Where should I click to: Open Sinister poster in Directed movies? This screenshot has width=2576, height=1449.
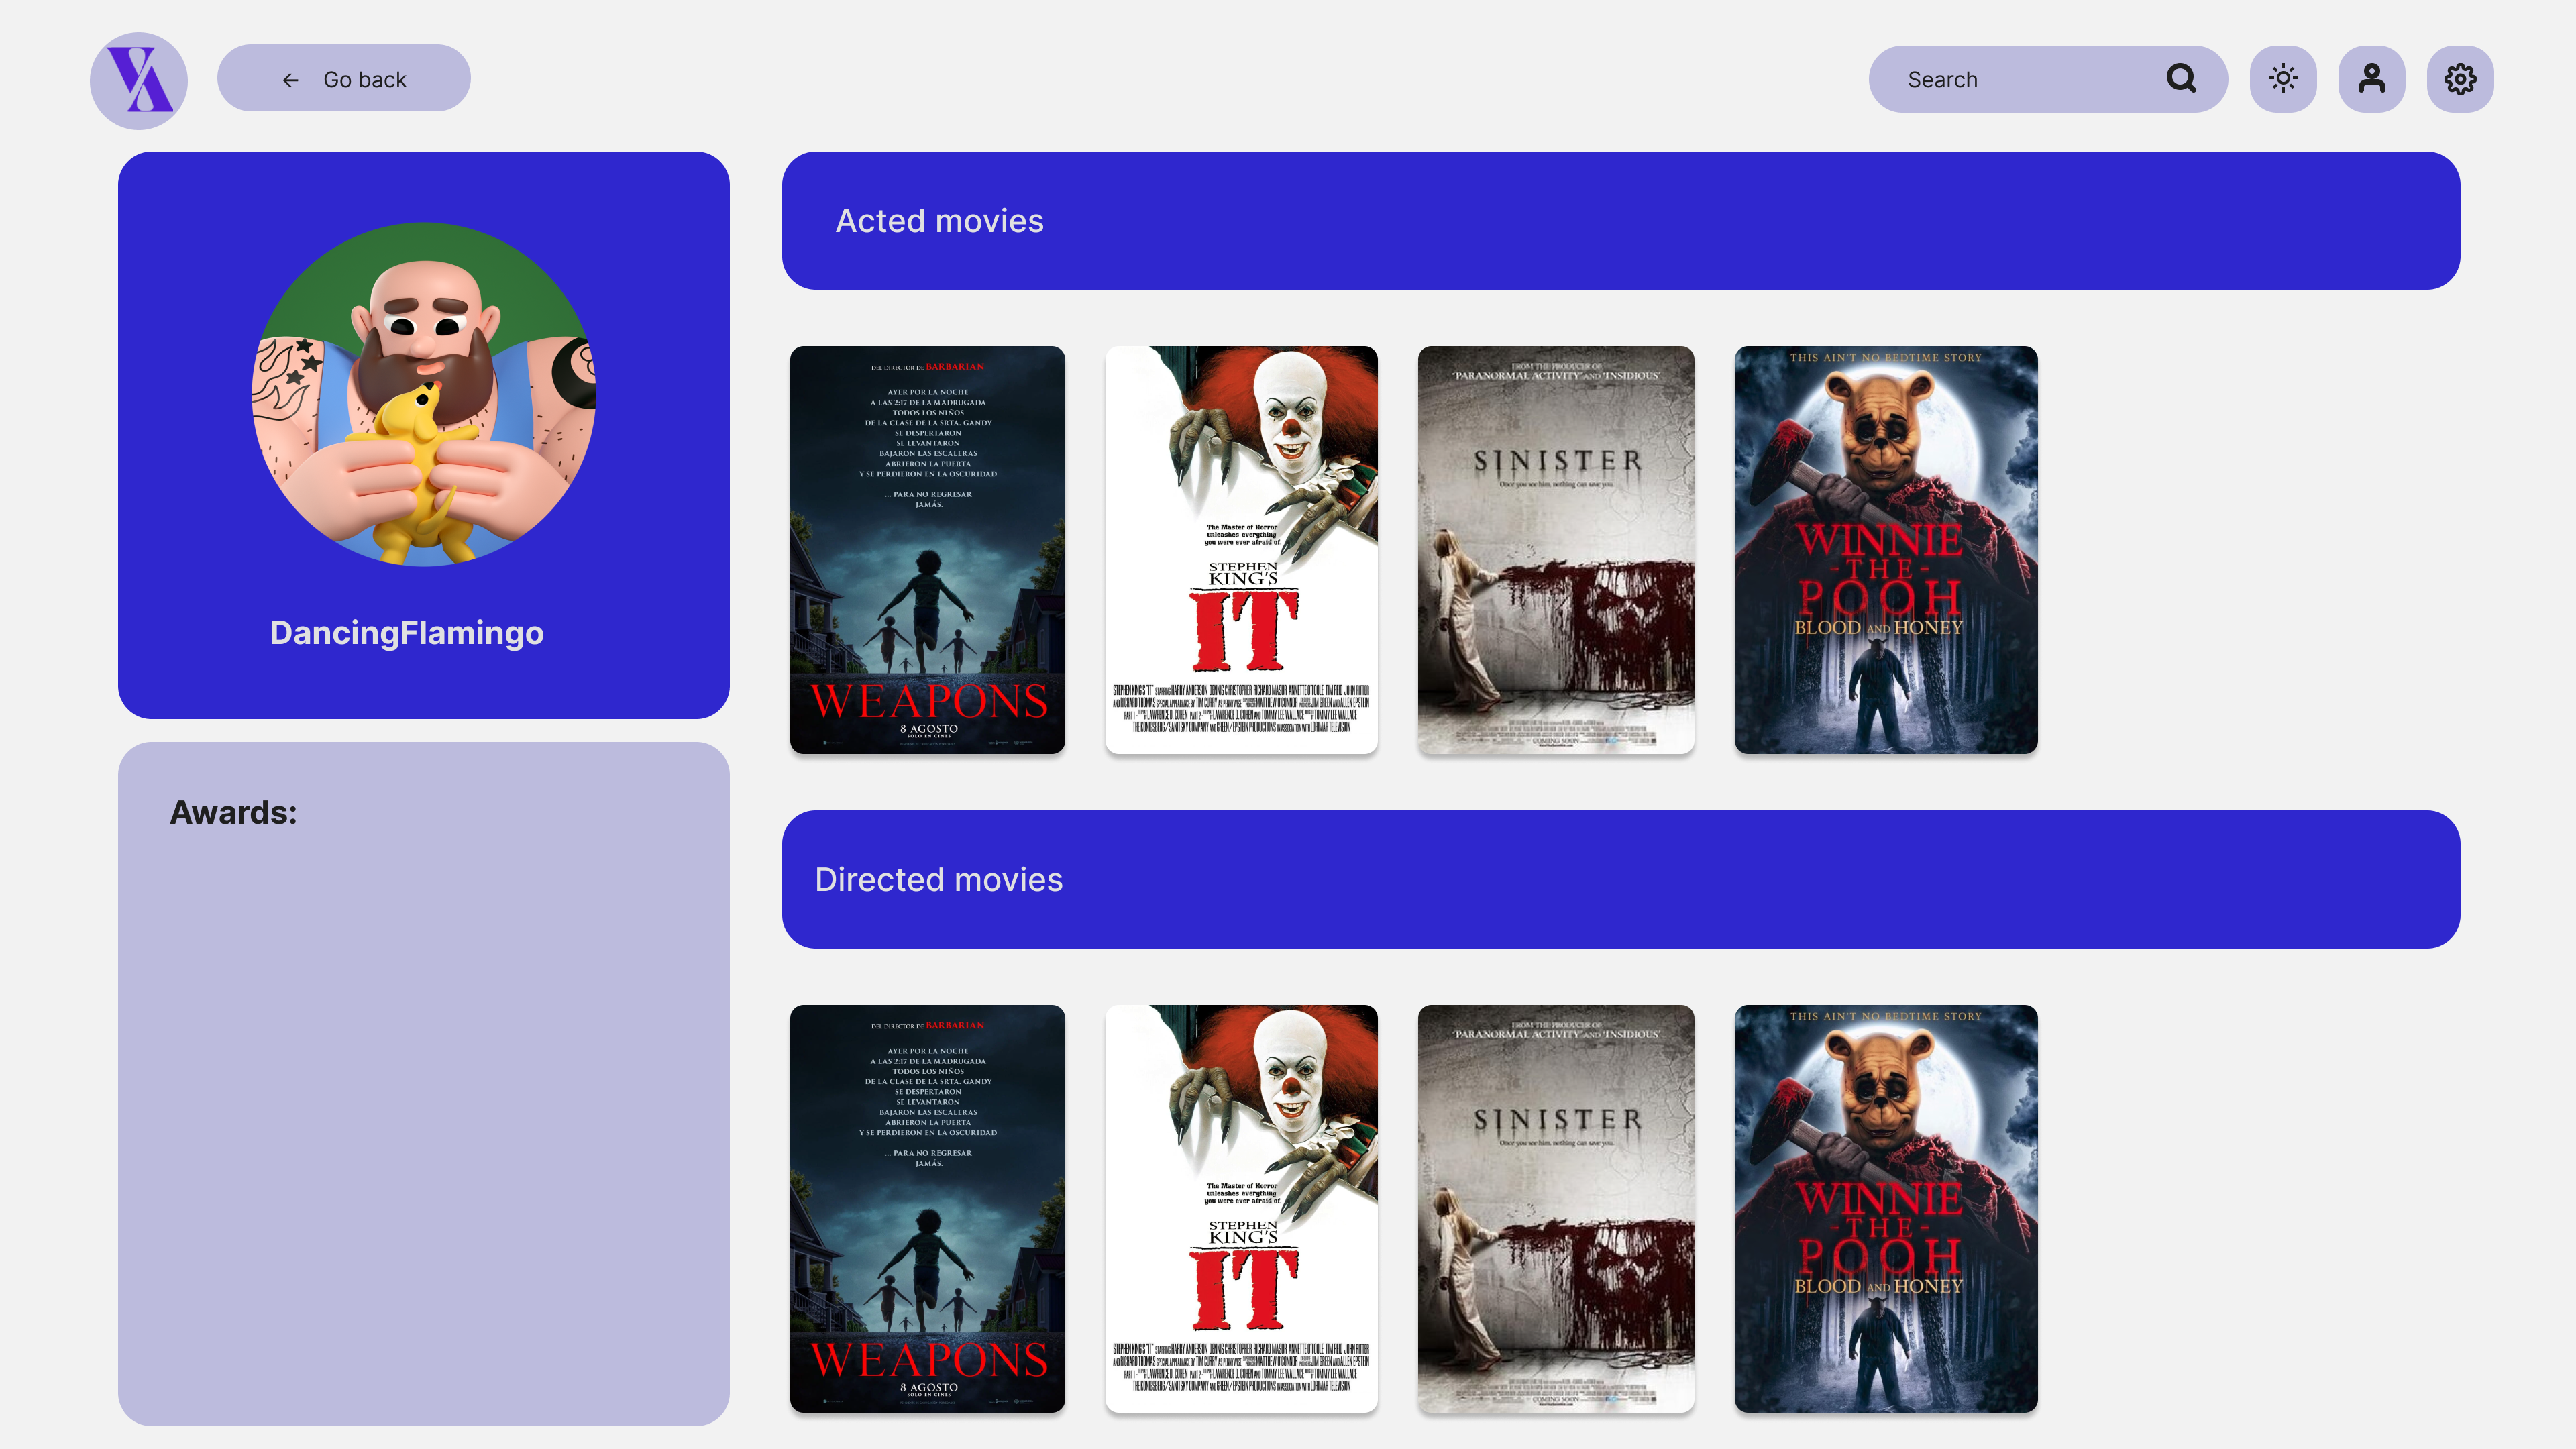1556,1208
